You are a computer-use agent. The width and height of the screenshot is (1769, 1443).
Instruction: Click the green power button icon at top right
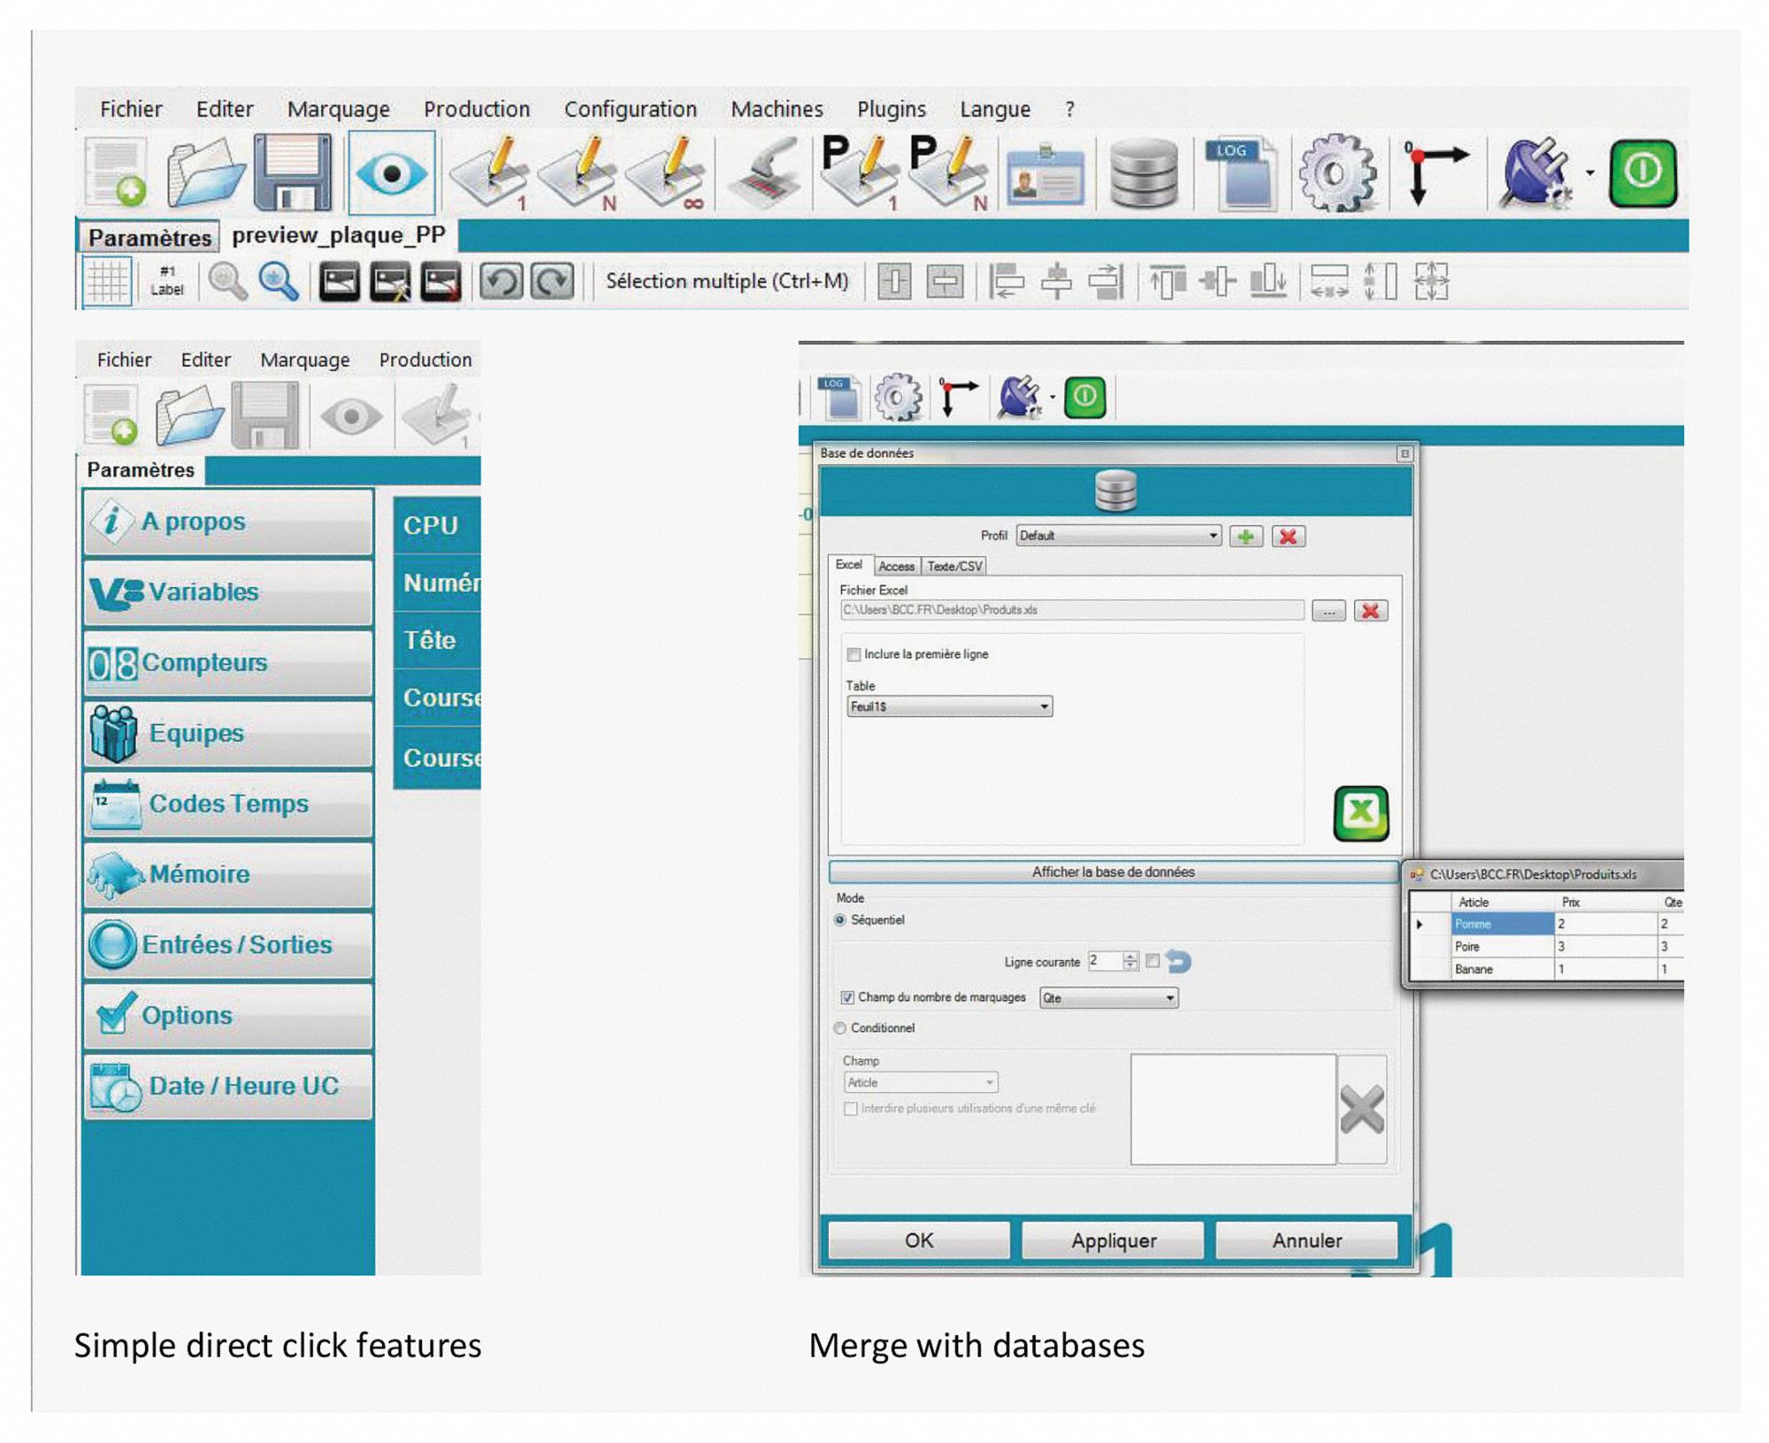[1642, 172]
